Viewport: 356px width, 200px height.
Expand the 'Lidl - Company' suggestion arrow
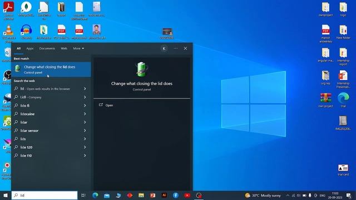point(85,97)
